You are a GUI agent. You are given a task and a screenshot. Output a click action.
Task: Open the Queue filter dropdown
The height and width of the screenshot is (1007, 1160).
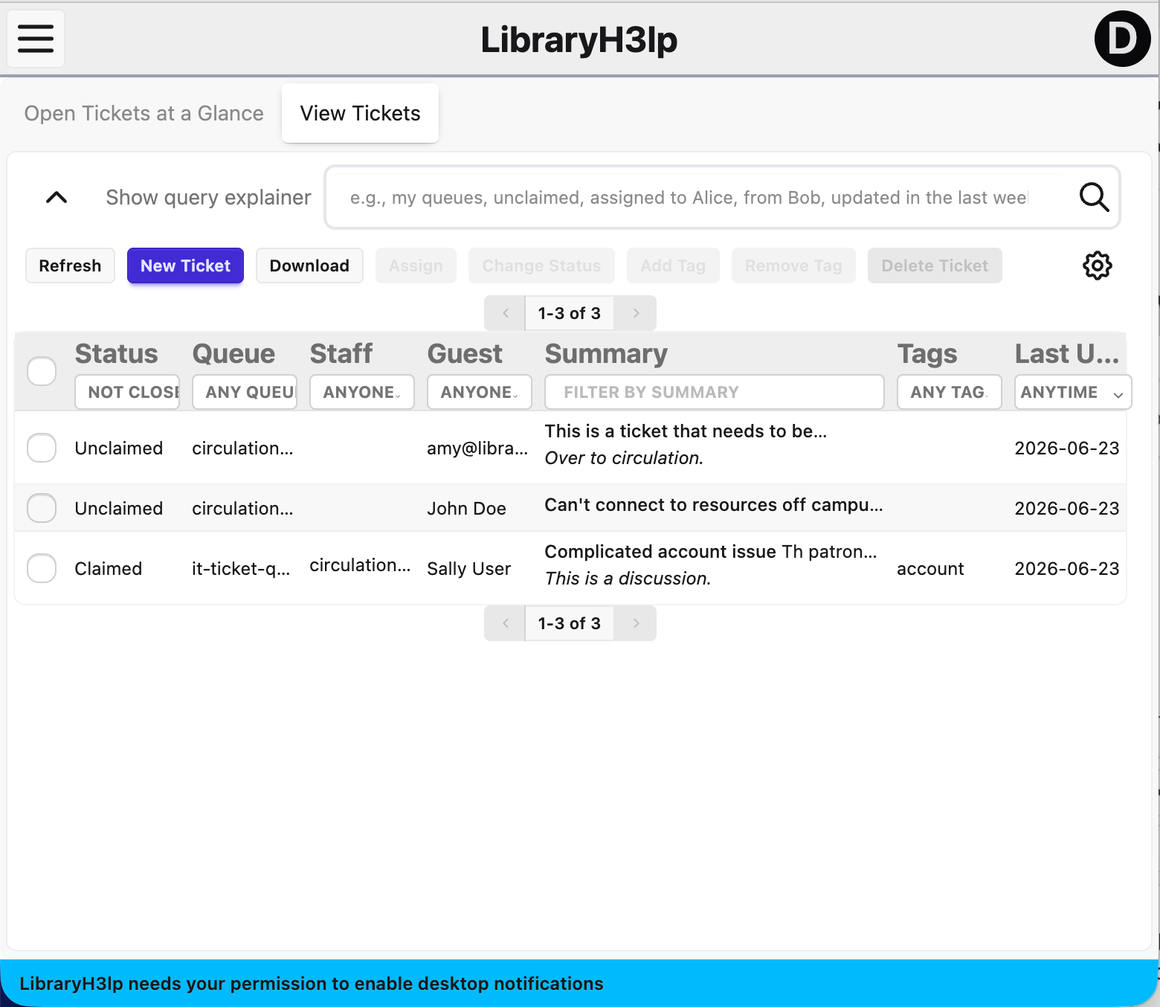tap(245, 392)
